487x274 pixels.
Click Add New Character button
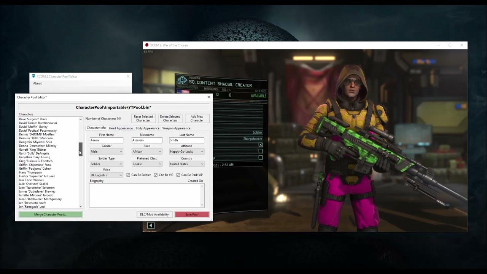(x=197, y=118)
